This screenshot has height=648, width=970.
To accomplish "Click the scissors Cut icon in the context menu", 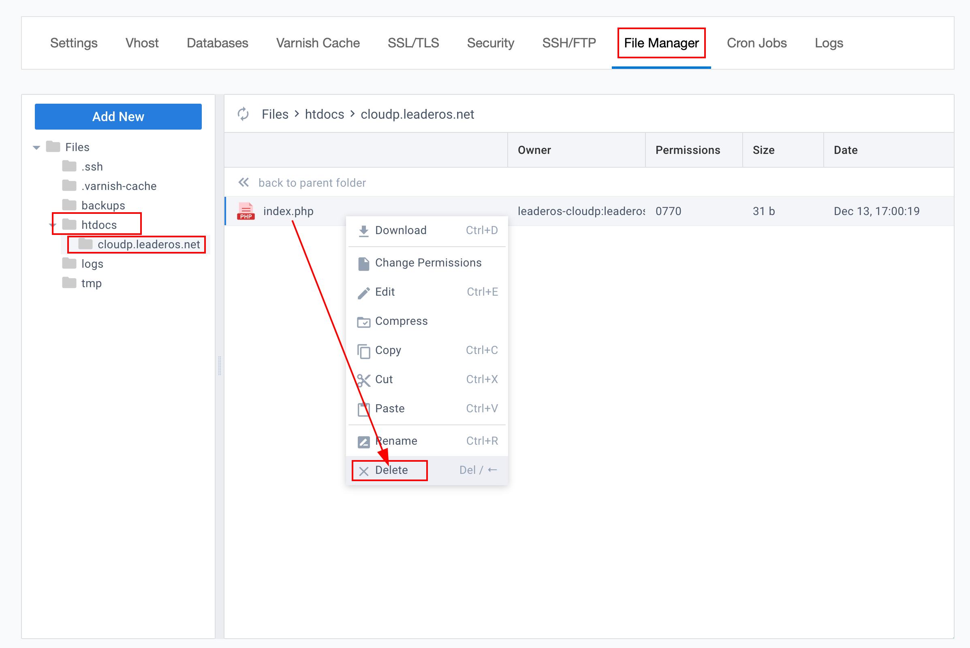I will click(x=363, y=380).
